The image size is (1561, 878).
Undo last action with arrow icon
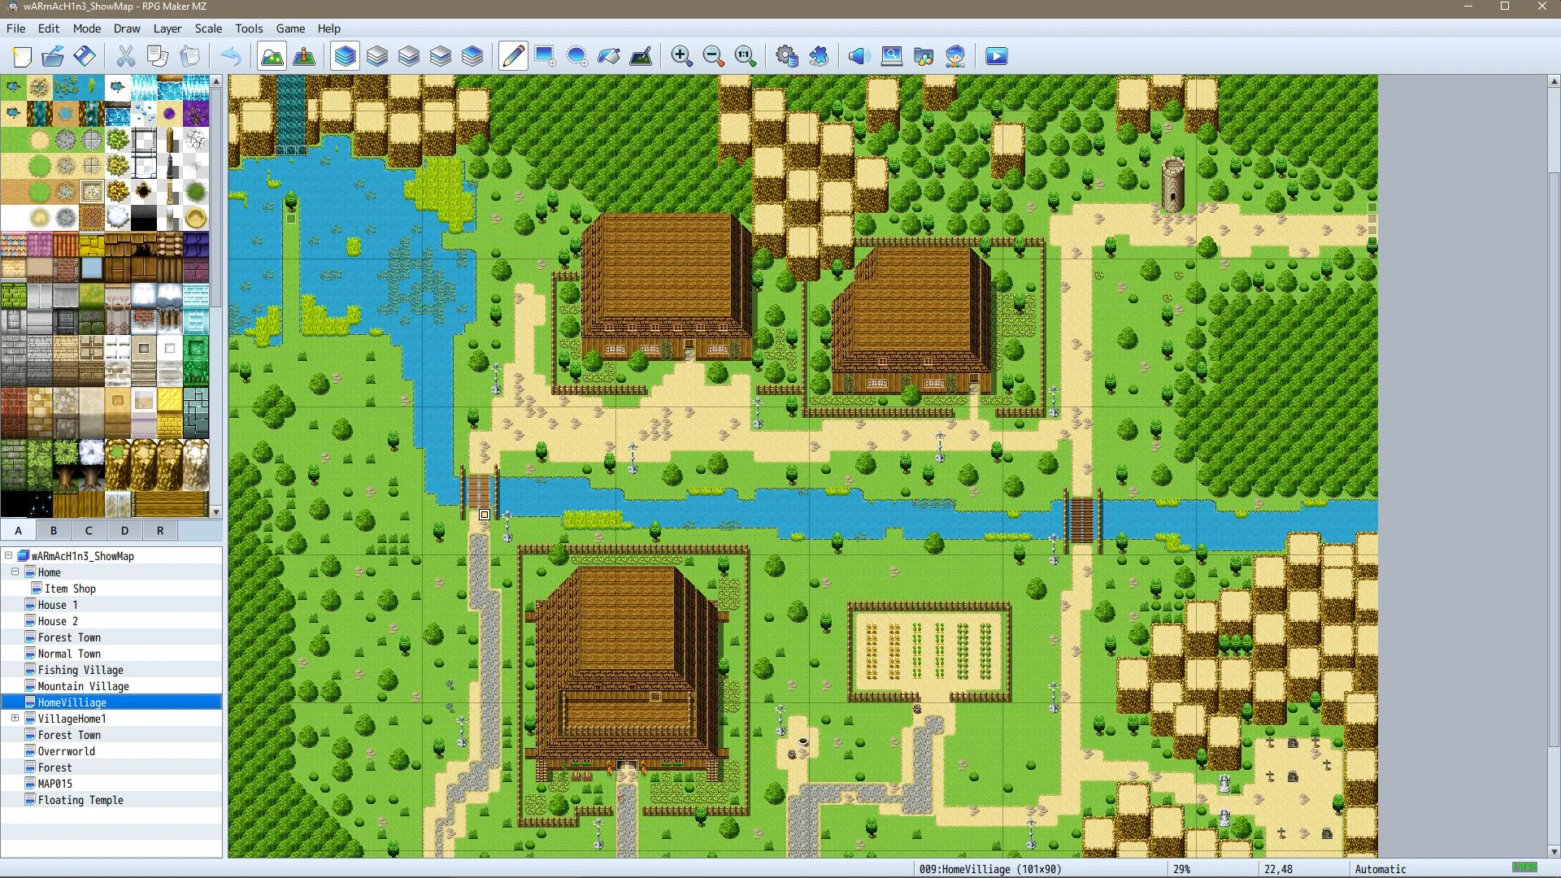[231, 56]
